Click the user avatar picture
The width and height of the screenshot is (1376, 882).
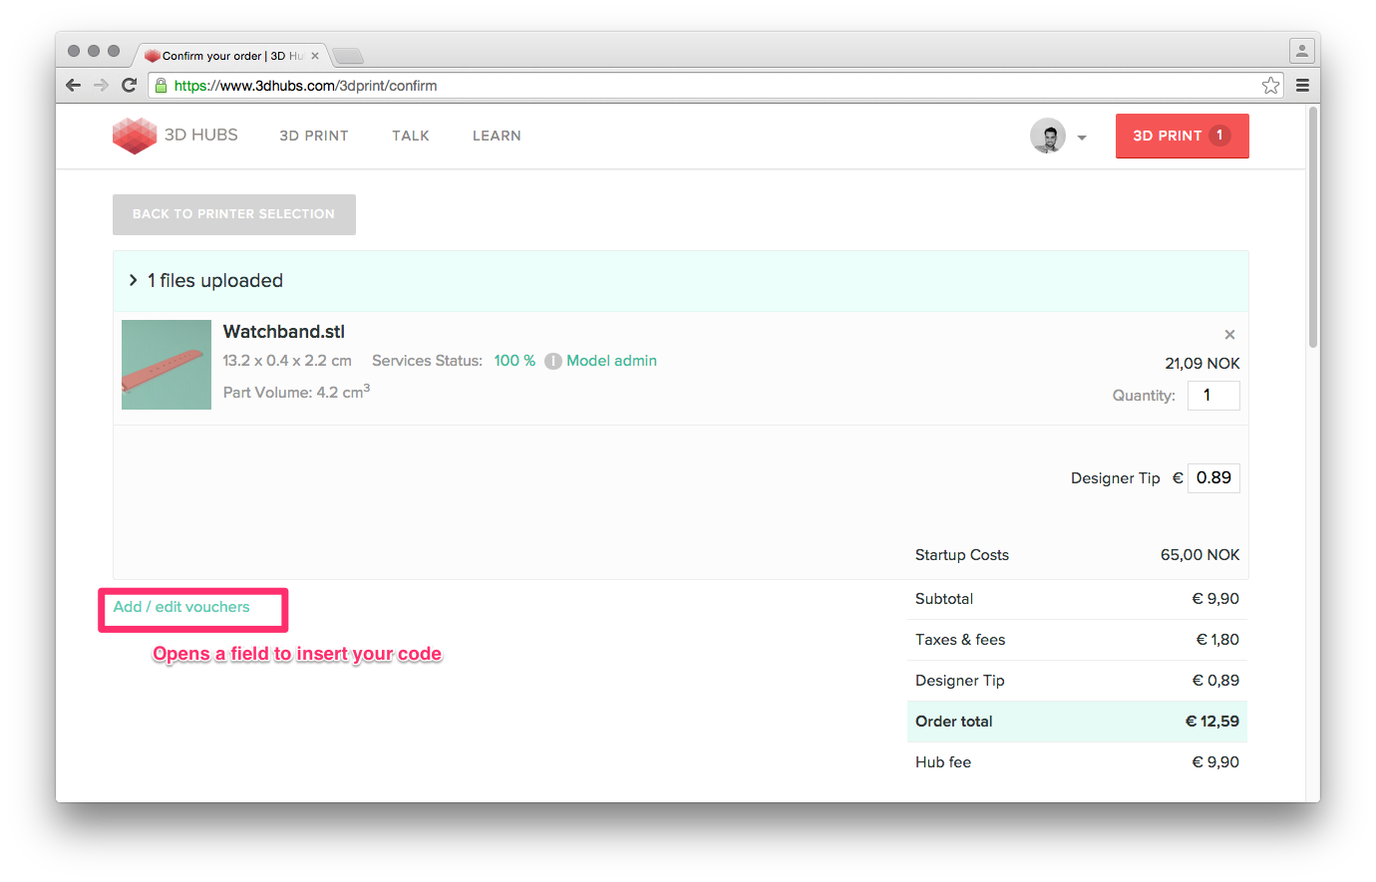[1048, 136]
